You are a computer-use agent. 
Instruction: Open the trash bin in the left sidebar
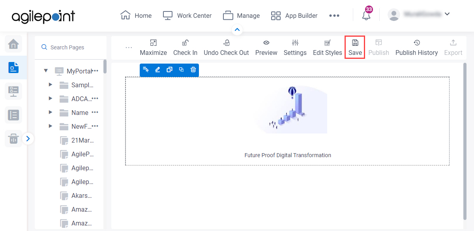coord(13,139)
